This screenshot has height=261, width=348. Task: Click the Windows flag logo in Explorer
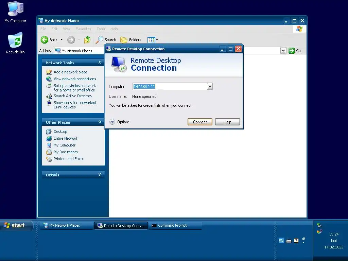pos(299,29)
